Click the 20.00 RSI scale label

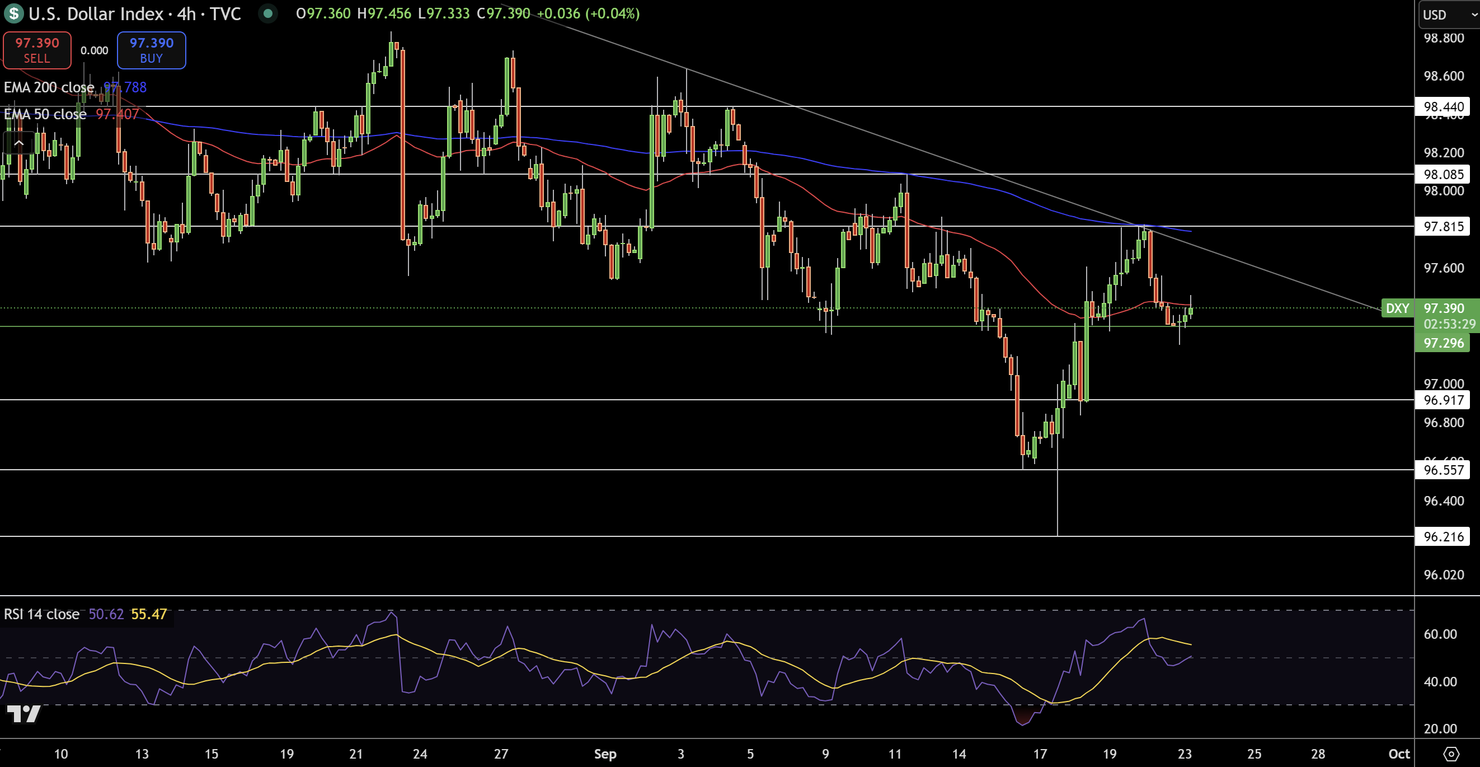(x=1440, y=728)
